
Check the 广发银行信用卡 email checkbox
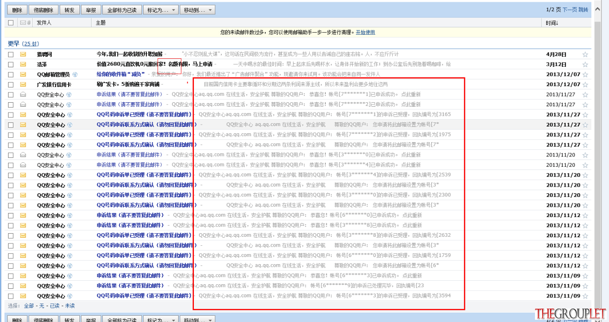coord(11,85)
